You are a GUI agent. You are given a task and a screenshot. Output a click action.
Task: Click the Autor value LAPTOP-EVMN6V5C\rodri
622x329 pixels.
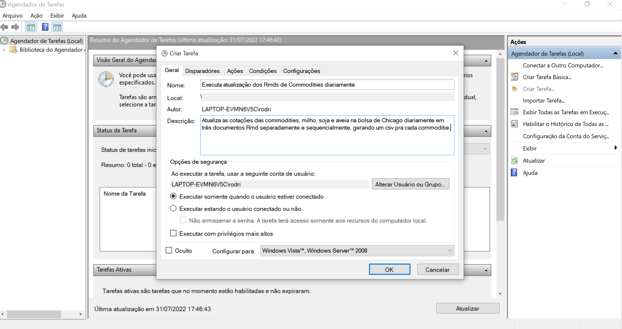point(236,109)
